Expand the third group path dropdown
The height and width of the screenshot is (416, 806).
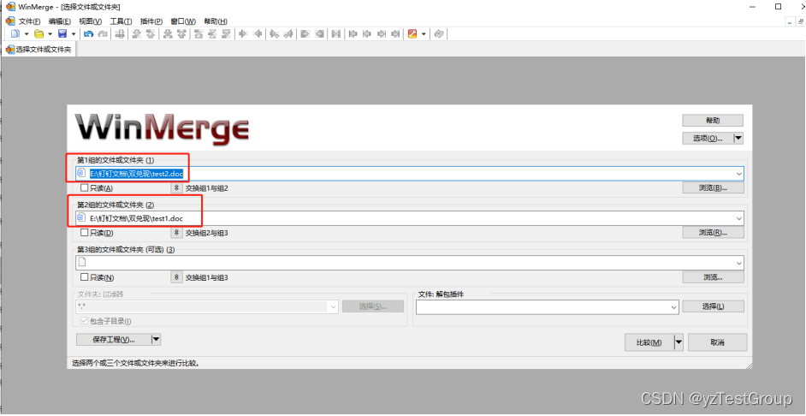click(x=739, y=263)
